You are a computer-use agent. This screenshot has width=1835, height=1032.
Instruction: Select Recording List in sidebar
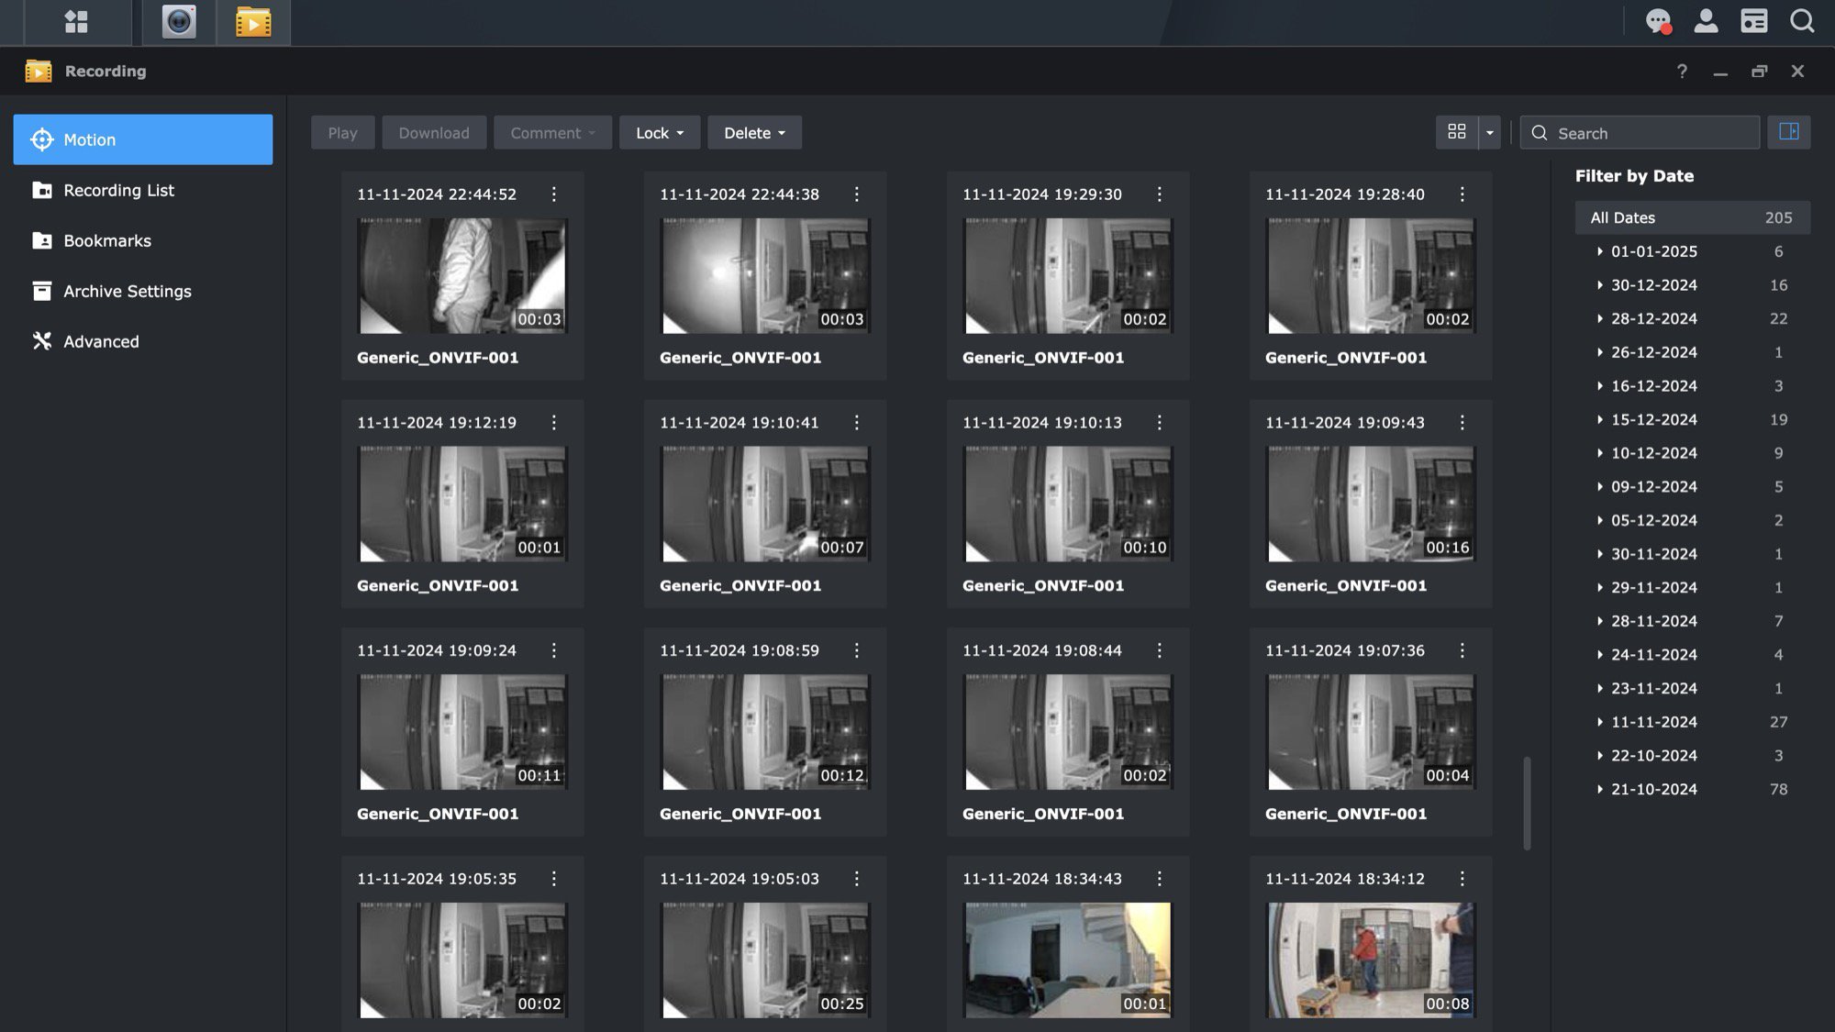pos(118,191)
